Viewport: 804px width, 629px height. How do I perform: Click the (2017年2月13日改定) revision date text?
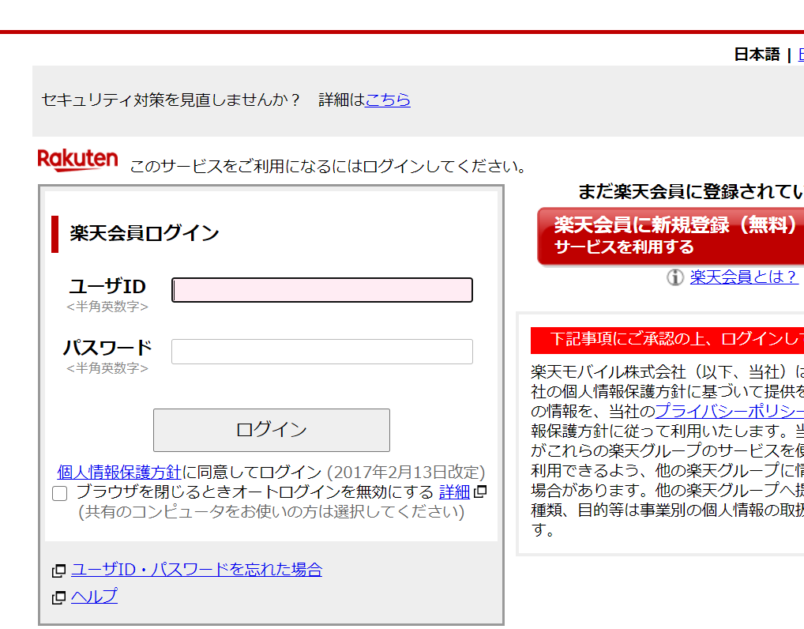point(406,472)
